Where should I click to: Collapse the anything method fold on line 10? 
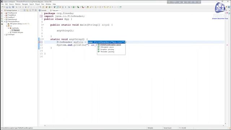coord(43,39)
